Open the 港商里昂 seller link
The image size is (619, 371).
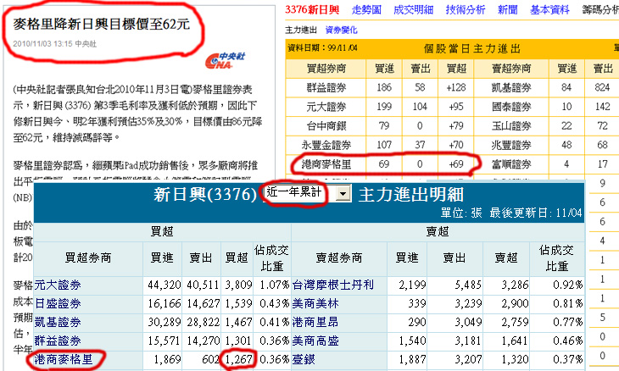tap(315, 322)
